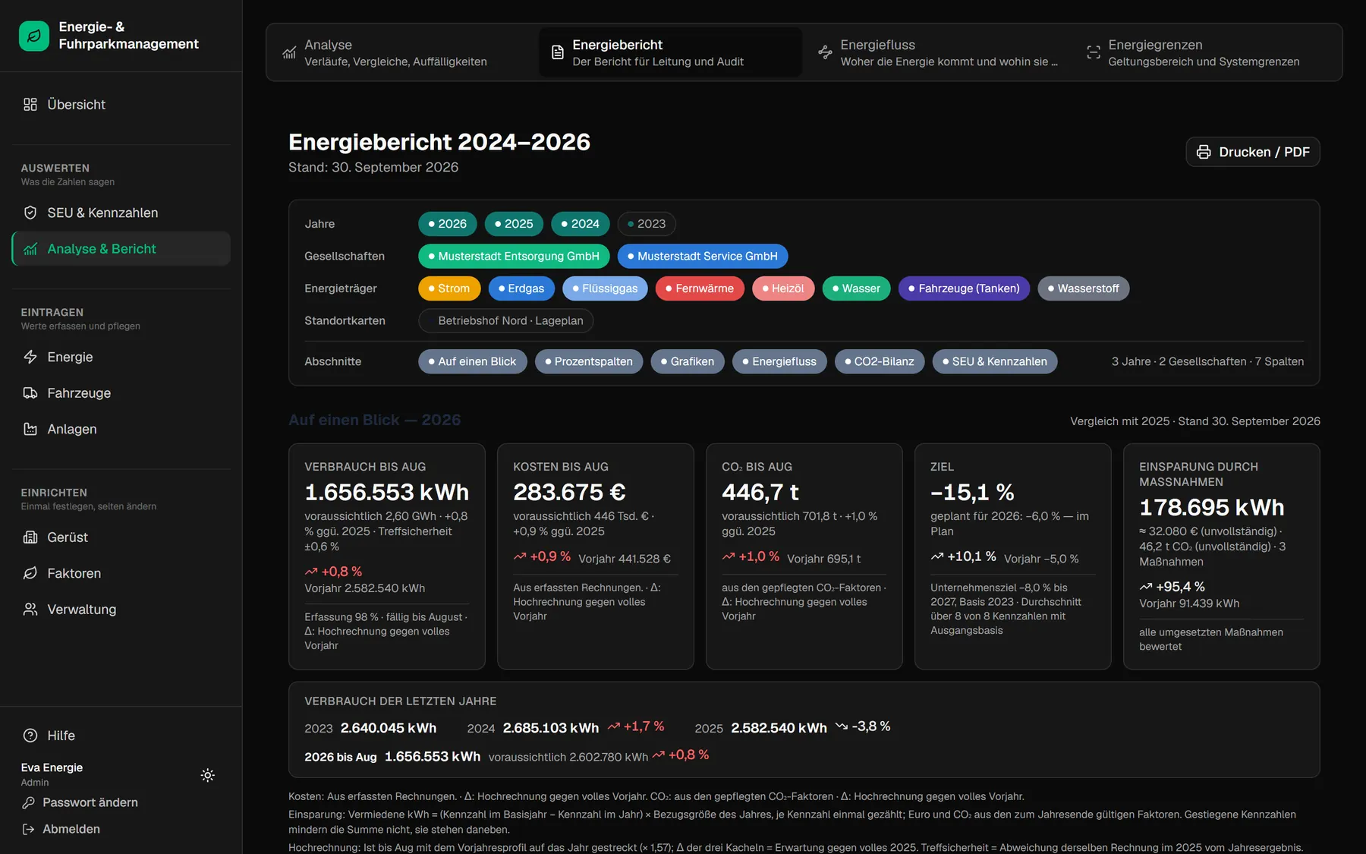Image resolution: width=1366 pixels, height=854 pixels.
Task: Click Passwort ändern link
Action: click(x=90, y=803)
